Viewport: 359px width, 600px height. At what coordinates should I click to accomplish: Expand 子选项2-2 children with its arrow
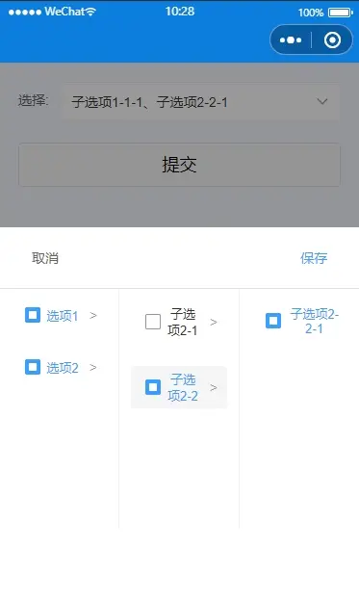pos(214,387)
